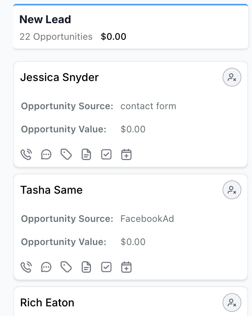Click unassigned user icon on Jessica Snyder card
Viewport: 252px width, 316px height.
pyautogui.click(x=232, y=78)
